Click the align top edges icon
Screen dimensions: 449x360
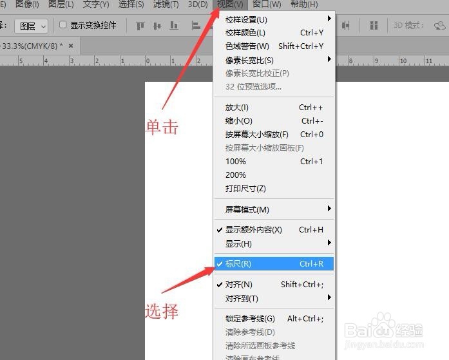point(140,26)
